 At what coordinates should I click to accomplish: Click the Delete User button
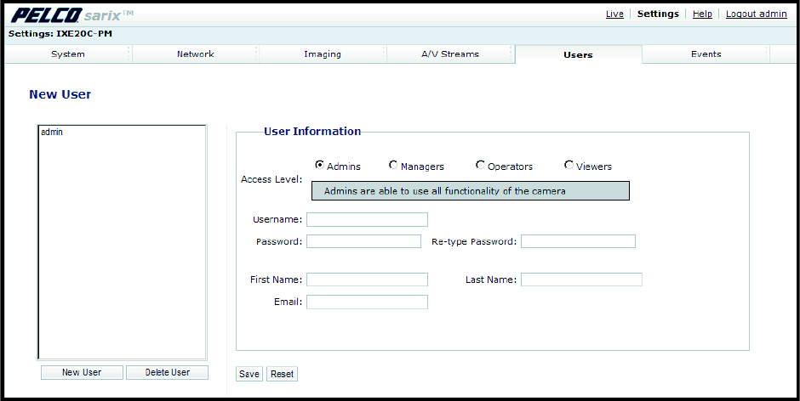[x=167, y=373]
